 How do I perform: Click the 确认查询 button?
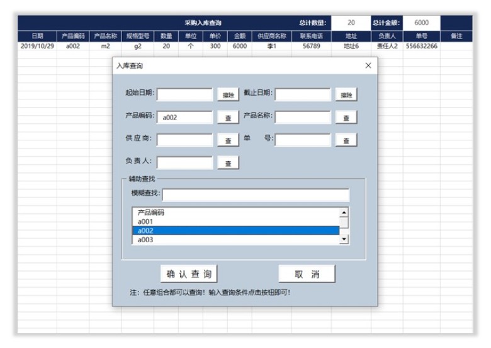pos(189,274)
